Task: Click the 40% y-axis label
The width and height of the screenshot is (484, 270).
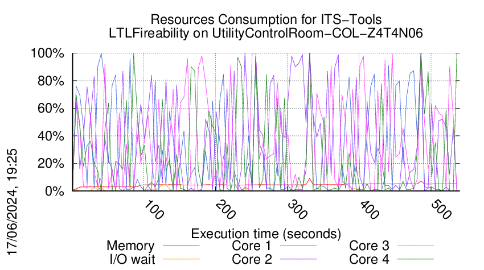Action: pyautogui.click(x=51, y=136)
